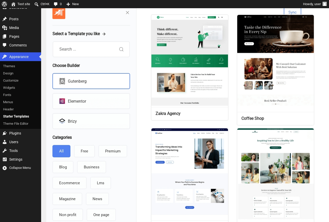
Task: Click the Plugins icon in the sidebar
Action: 5,133
